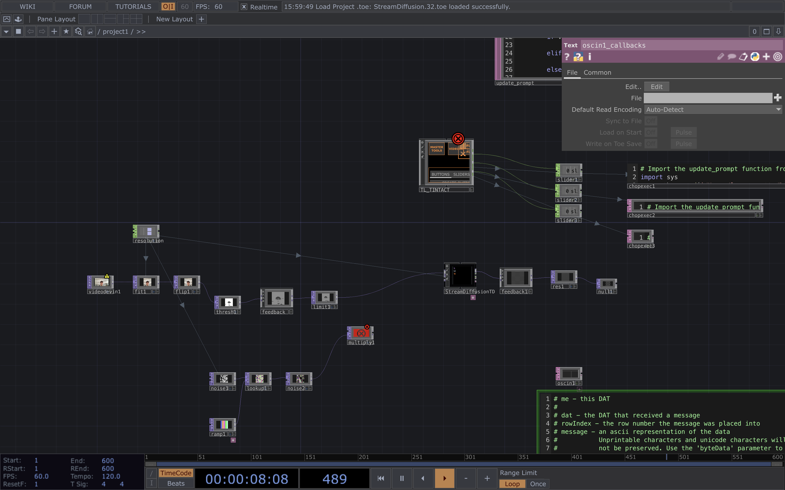Browse for file with plus icon
Screen dimensions: 785x490
point(777,98)
